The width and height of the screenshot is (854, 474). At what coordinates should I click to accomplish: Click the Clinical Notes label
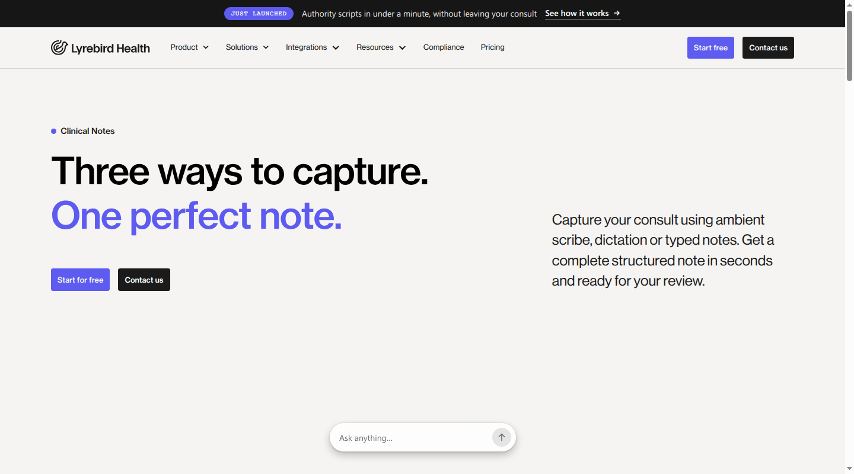tap(87, 131)
